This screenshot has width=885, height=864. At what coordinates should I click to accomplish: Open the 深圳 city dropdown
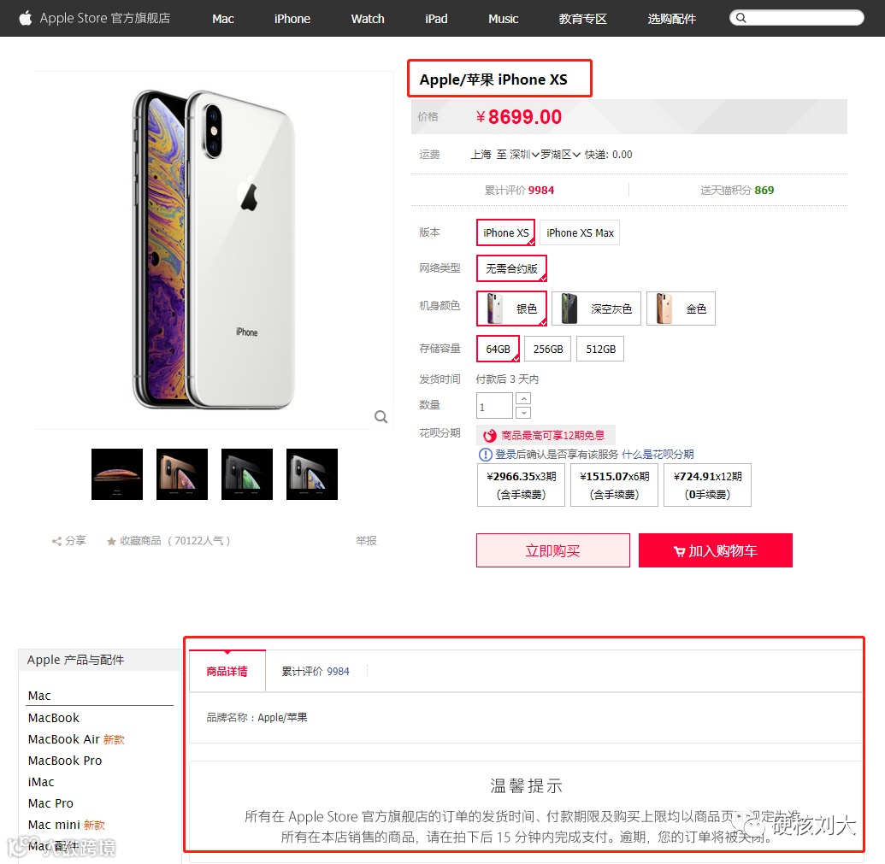[524, 155]
